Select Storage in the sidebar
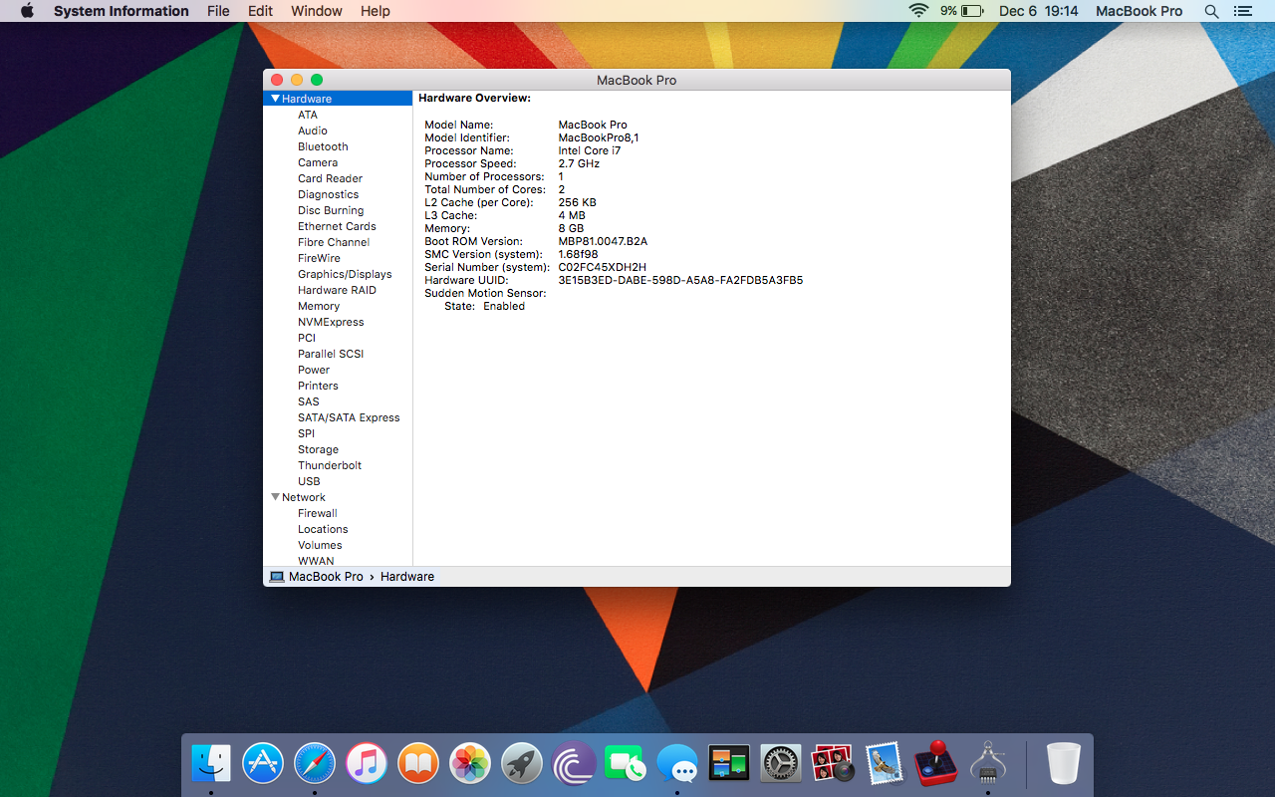This screenshot has width=1275, height=797. pos(318,449)
